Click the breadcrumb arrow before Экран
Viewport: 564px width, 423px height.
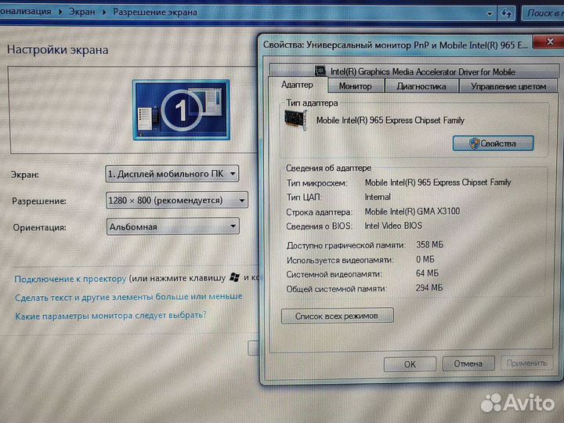click(60, 12)
